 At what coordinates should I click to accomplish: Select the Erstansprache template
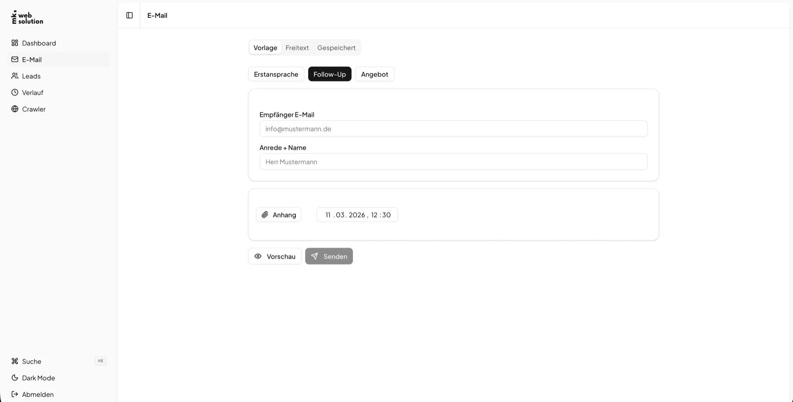[x=276, y=74]
